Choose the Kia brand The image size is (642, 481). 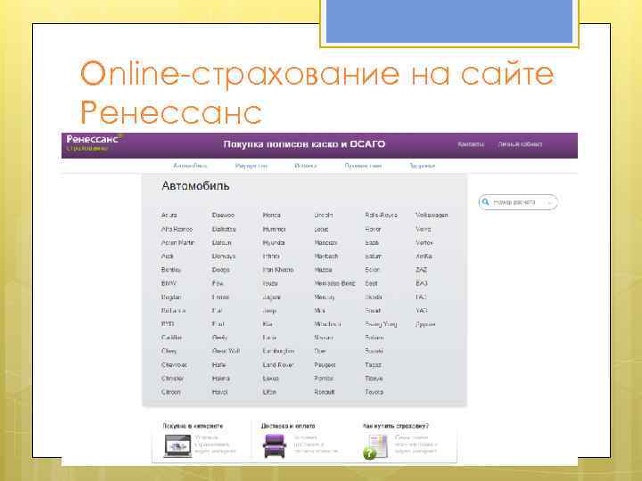[267, 324]
